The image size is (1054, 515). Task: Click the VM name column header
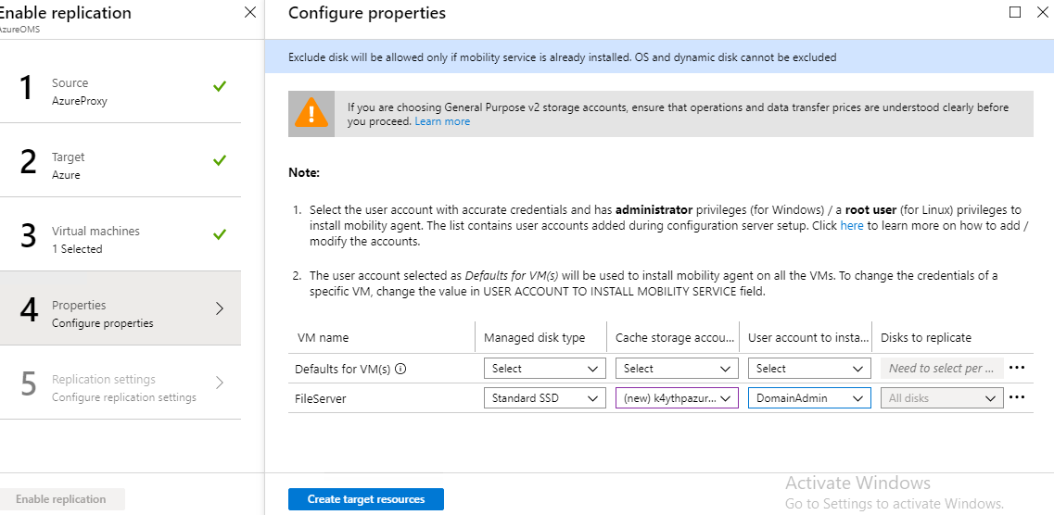(x=324, y=338)
